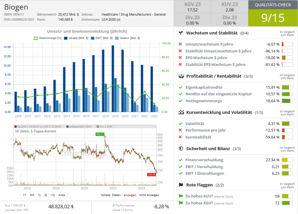Click the Nettogewinnmarge metric label

tap(204, 101)
